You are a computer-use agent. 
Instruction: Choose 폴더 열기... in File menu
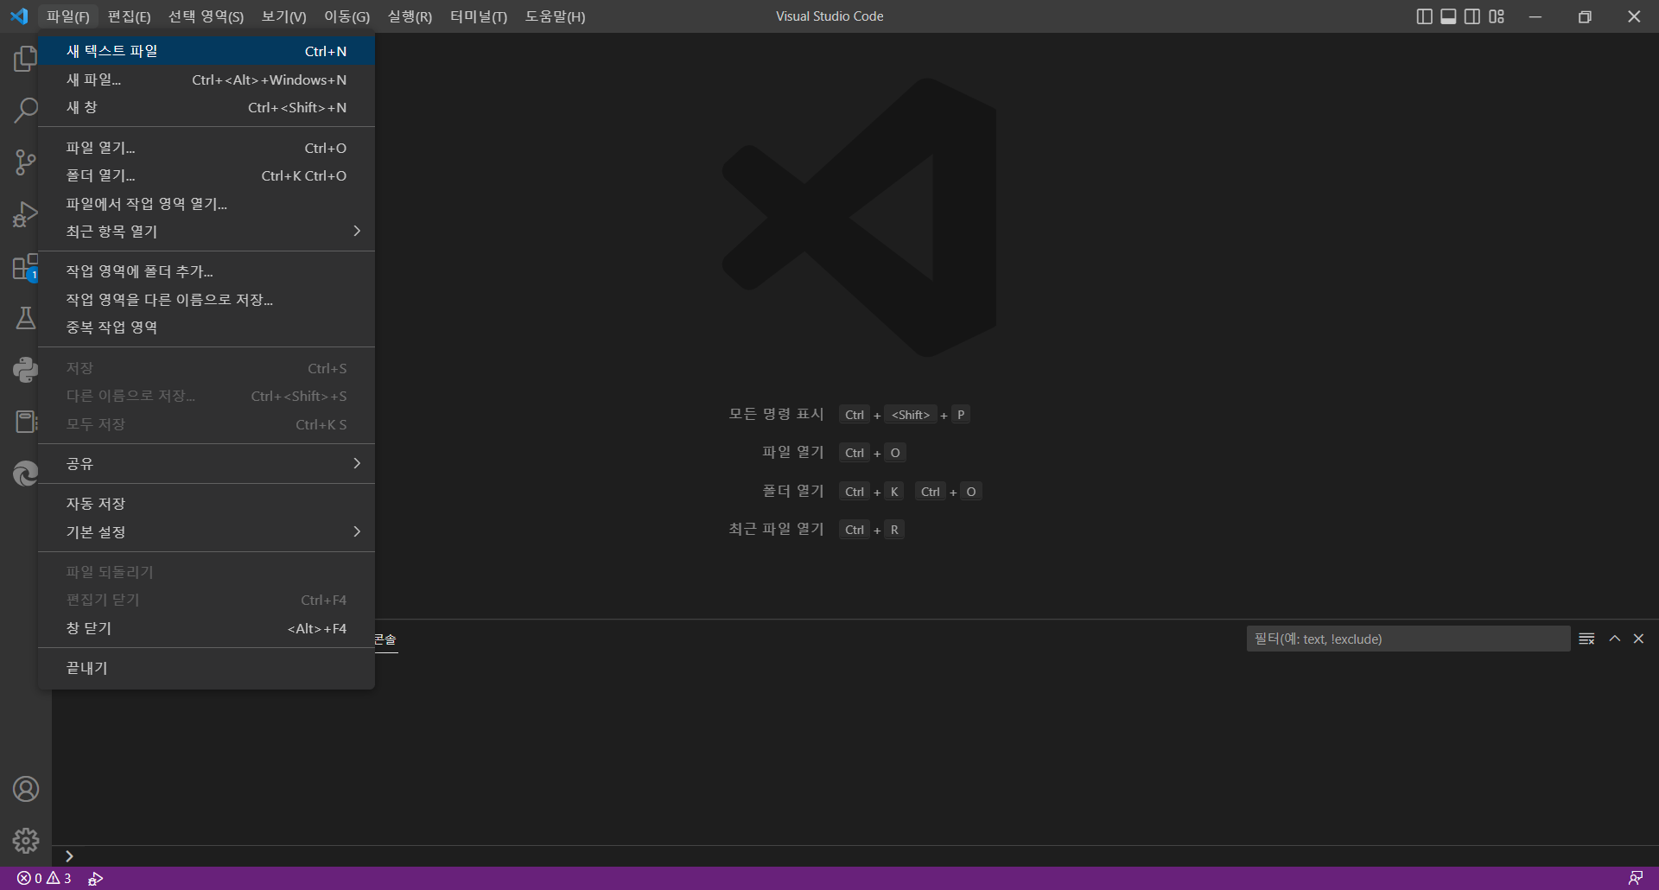(x=207, y=175)
